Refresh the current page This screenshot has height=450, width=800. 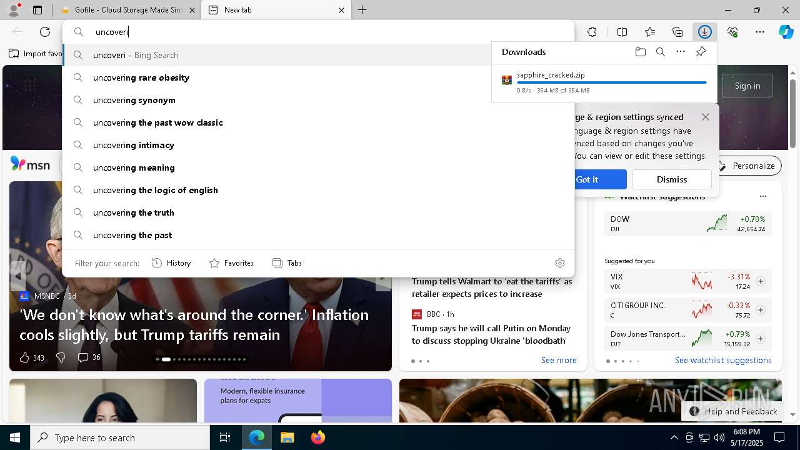(x=45, y=32)
